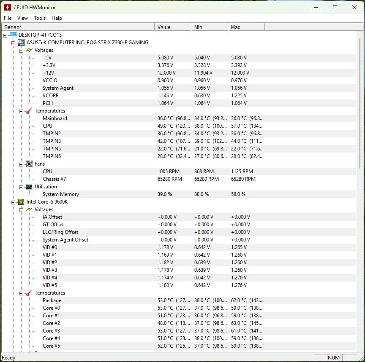Select the Core #0 temperature row
The width and height of the screenshot is (365, 362).
coord(199,308)
